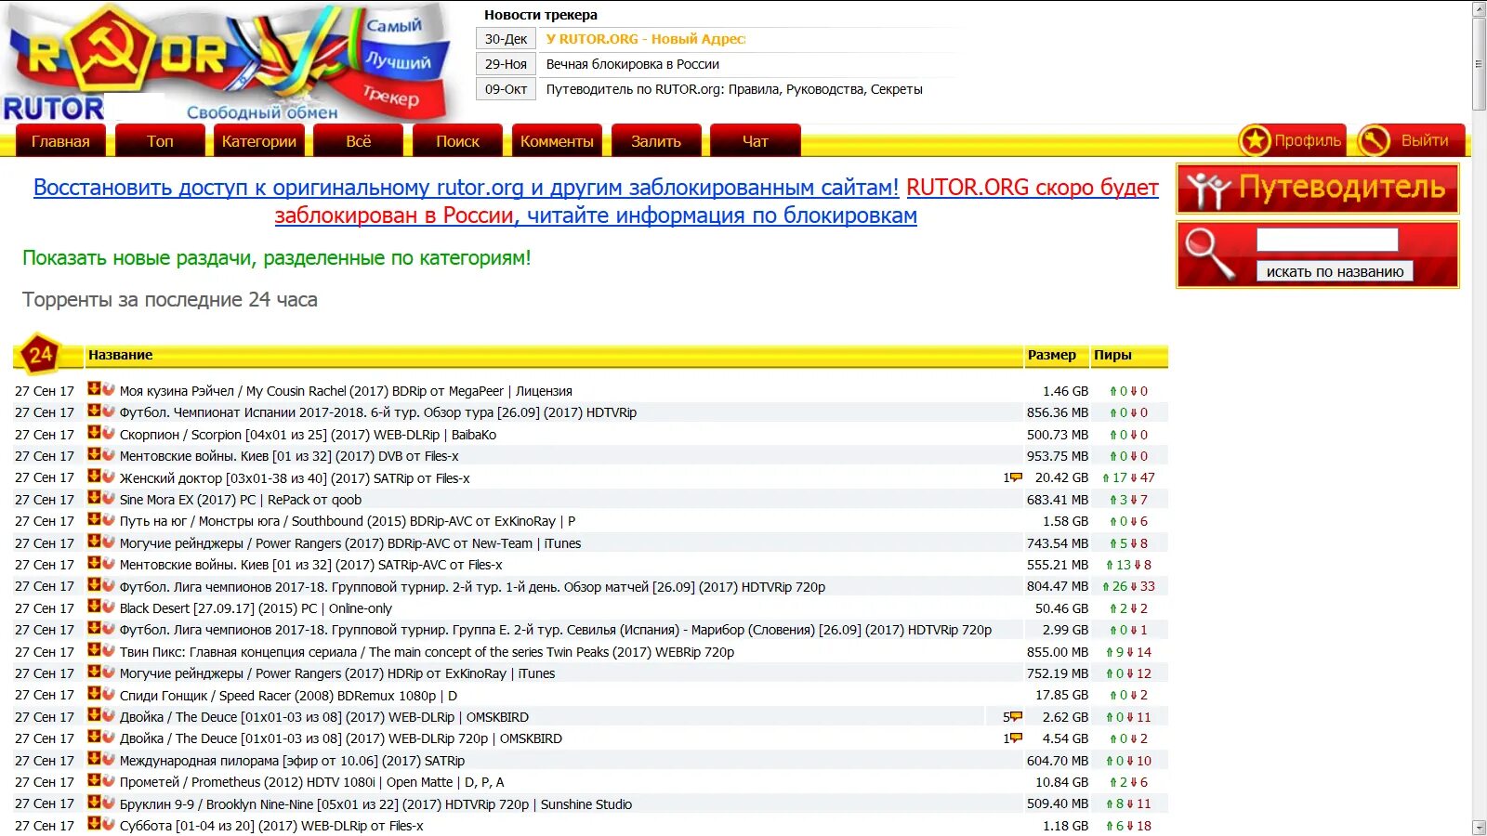1487x836 pixels.
Task: Open torrent Ментовские войны. Киев DVB от Files-x
Action: pos(289,456)
